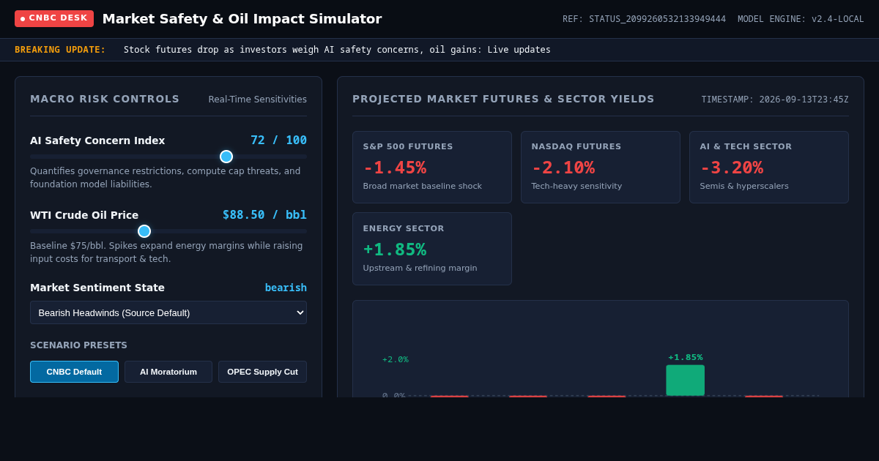The image size is (879, 461).
Task: Click the green +1.85% chart bar
Action: coord(685,381)
